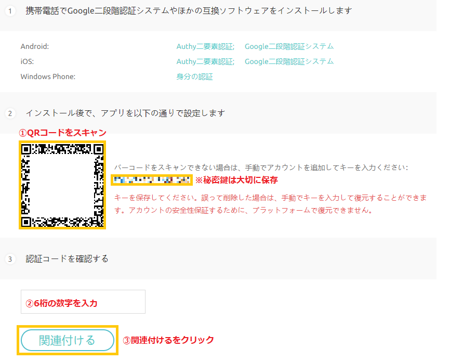The height and width of the screenshot is (361, 449).
Task: Open Android Google二段階認証システム link
Action: tap(289, 46)
